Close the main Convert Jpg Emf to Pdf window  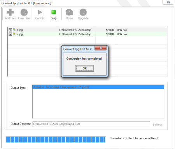point(168,2)
